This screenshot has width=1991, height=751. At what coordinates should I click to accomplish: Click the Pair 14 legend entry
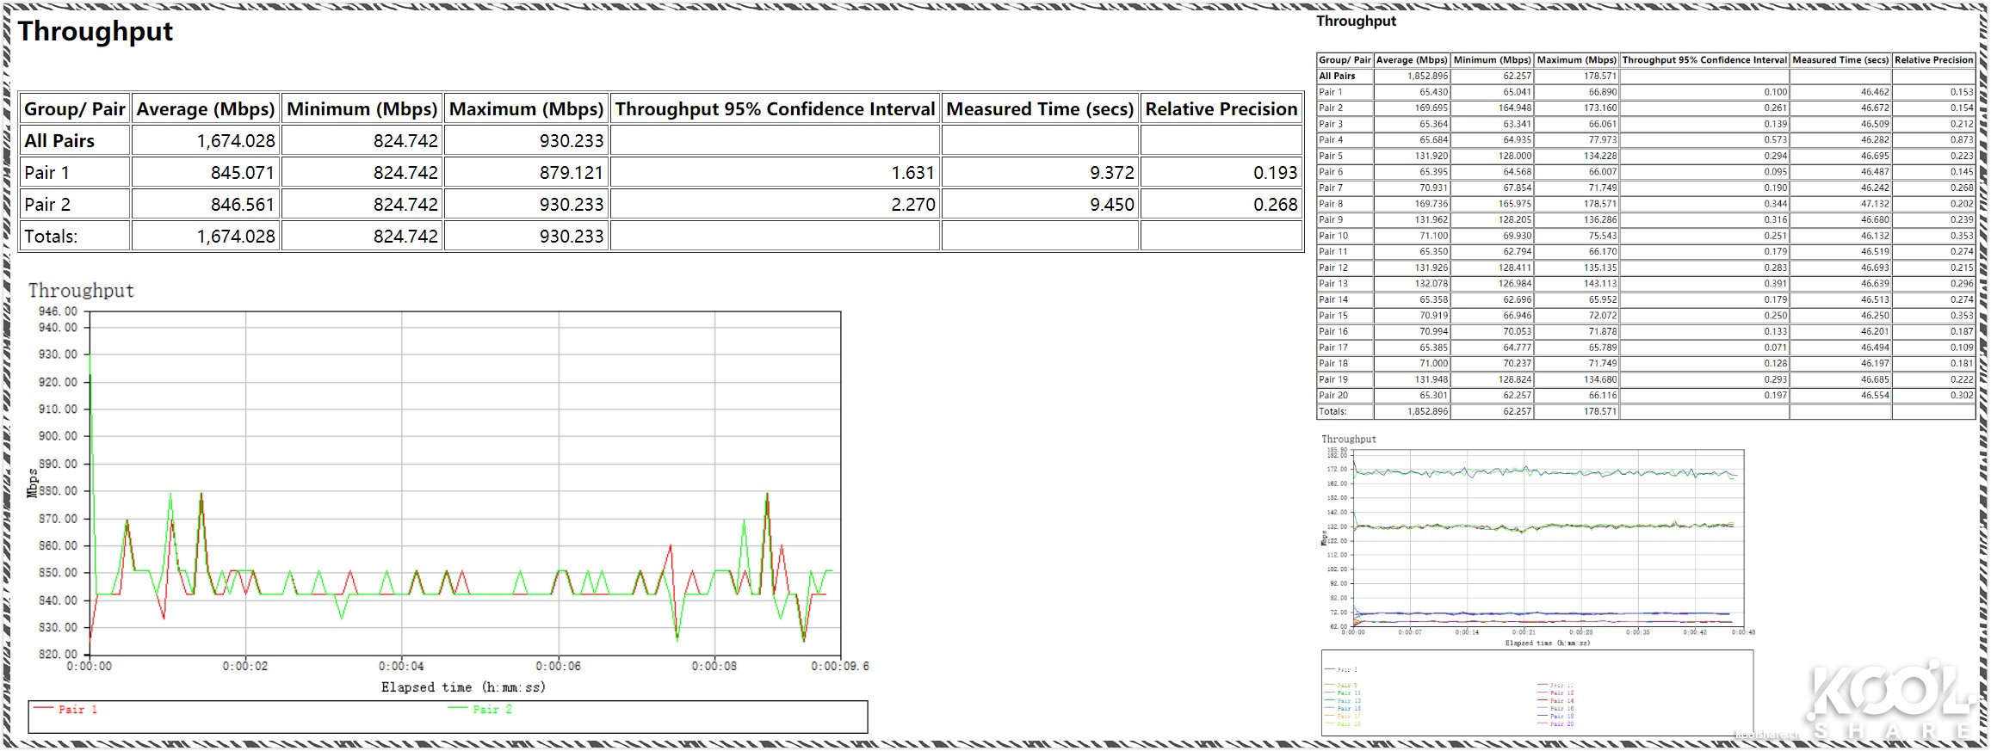[1561, 701]
